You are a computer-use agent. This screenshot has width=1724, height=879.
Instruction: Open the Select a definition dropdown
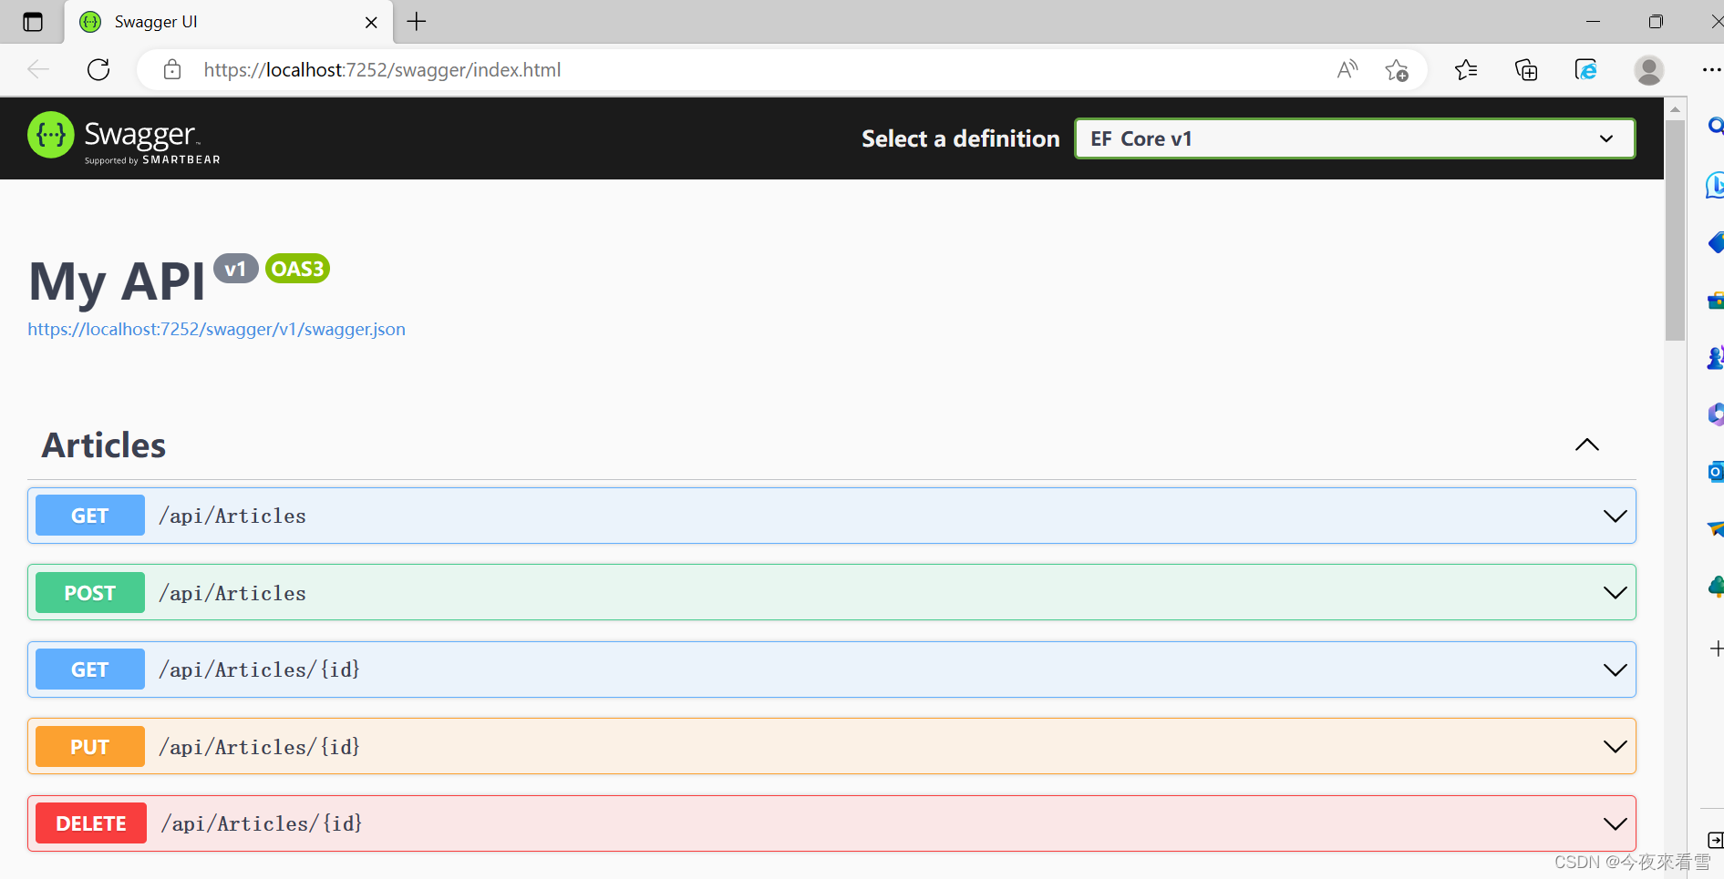tap(1355, 138)
